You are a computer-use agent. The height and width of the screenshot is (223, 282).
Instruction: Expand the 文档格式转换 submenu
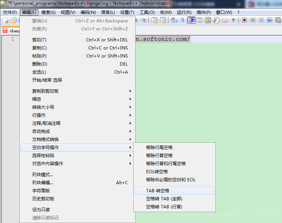pos(78,140)
